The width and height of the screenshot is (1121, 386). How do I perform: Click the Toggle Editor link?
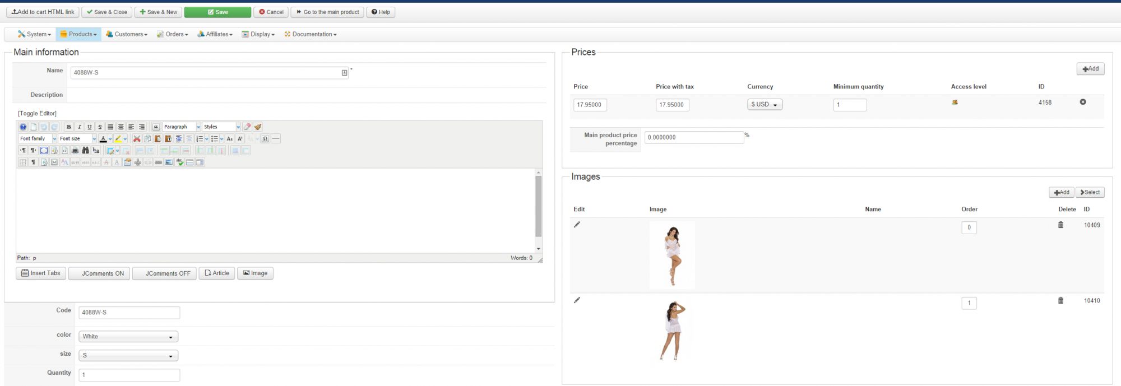coord(37,113)
